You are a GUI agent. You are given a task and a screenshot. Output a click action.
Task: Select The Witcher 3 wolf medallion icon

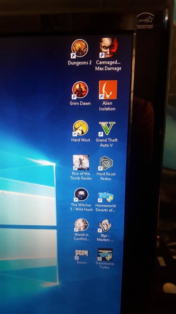pyautogui.click(x=81, y=194)
